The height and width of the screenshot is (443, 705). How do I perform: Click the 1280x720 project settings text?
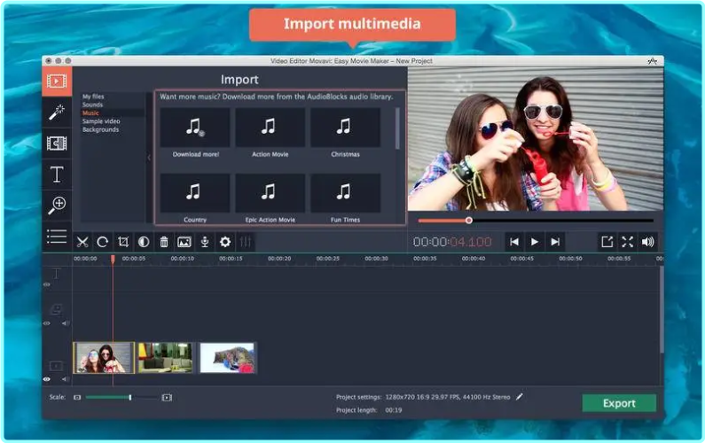coord(447,397)
